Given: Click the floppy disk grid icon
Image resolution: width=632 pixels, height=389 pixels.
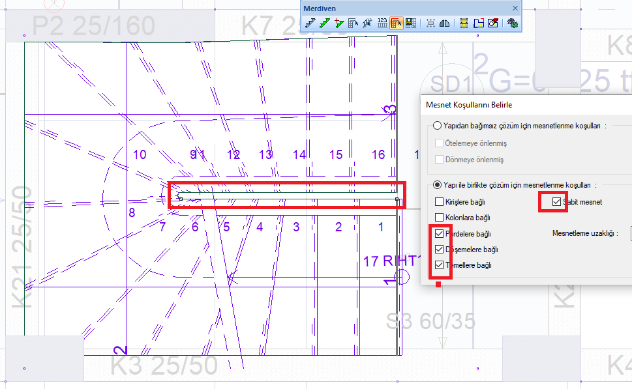Looking at the screenshot, I should pyautogui.click(x=411, y=23).
